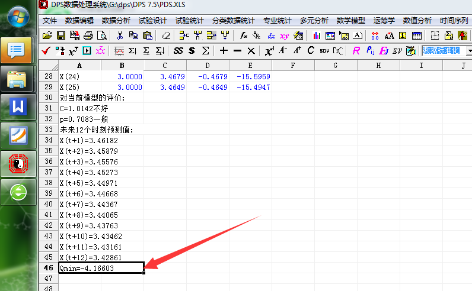Click the red checkmark icon
The image size is (472, 291).
[46, 50]
